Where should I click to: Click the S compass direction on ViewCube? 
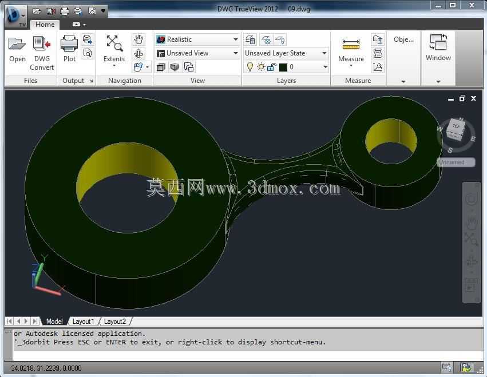coord(450,150)
